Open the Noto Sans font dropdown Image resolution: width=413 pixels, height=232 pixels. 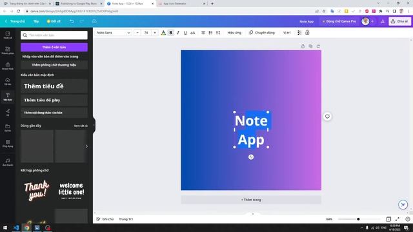114,33
